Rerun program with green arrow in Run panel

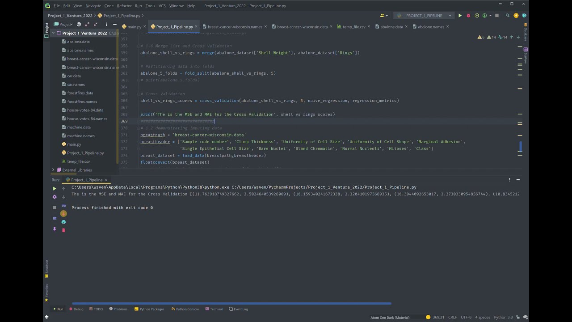55,189
